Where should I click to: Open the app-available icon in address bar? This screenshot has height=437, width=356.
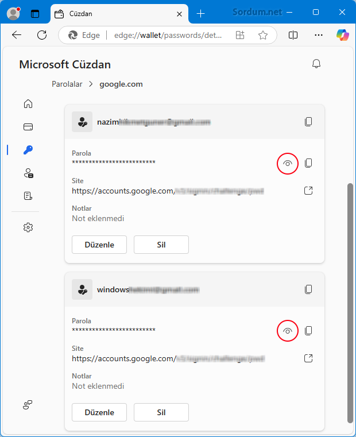240,35
